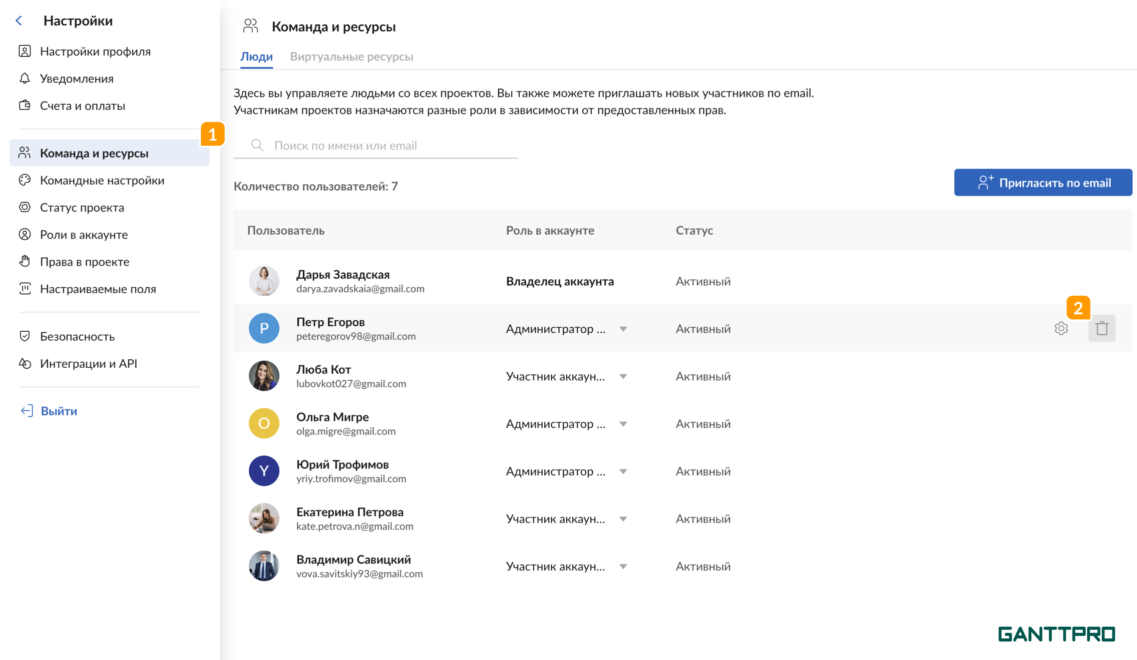Switch to the Виртуальные ресурсы tab

352,56
